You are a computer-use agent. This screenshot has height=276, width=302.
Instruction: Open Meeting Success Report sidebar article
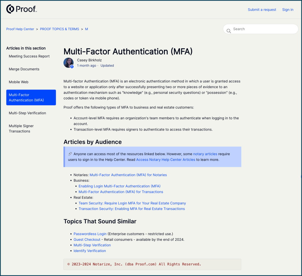(29, 56)
